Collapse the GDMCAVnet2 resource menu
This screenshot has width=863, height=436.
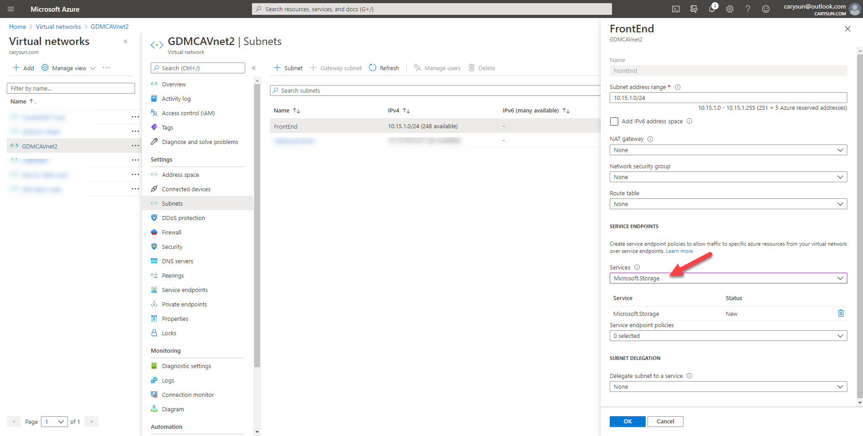pyautogui.click(x=254, y=68)
